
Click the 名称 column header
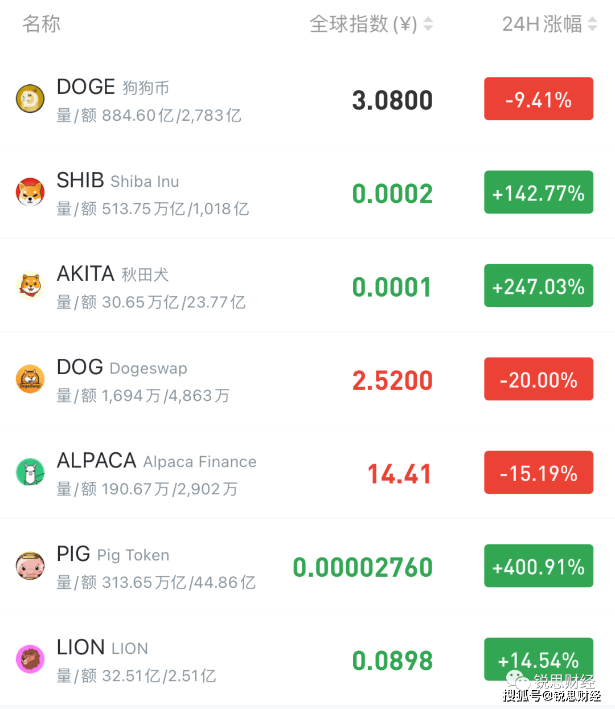click(x=42, y=24)
